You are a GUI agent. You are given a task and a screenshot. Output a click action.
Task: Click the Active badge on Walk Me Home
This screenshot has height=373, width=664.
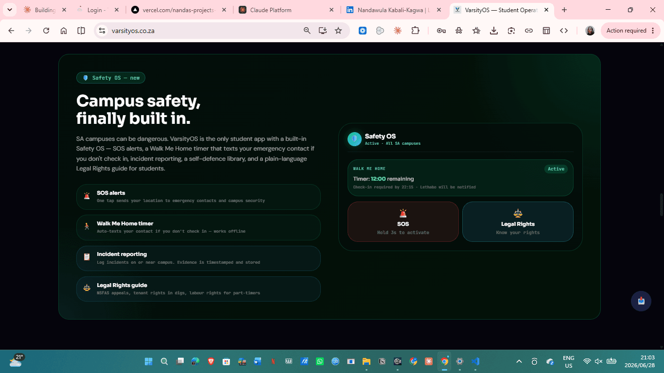(x=556, y=169)
